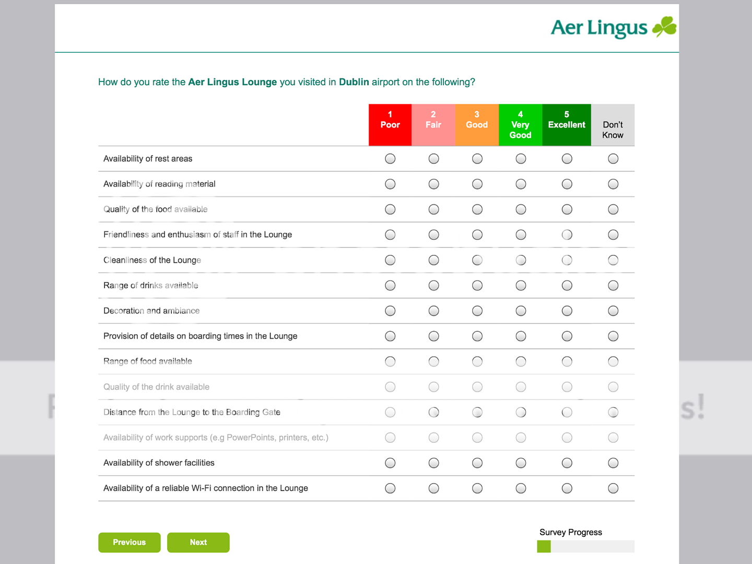
Task: Rate 'Quality of the food available' as Good
Action: (x=477, y=209)
